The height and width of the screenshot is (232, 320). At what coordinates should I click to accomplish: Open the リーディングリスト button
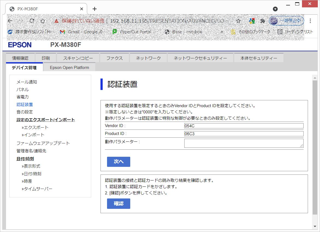295,32
